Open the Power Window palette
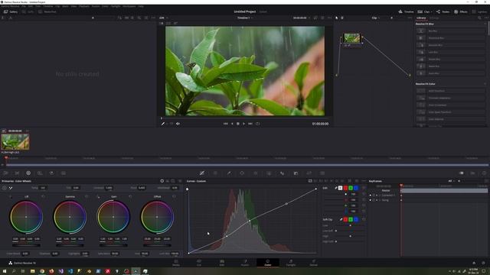 click(242, 173)
